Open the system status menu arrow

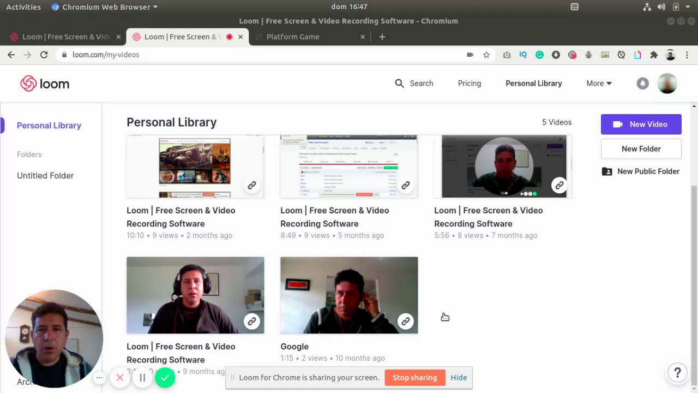pyautogui.click(x=688, y=7)
